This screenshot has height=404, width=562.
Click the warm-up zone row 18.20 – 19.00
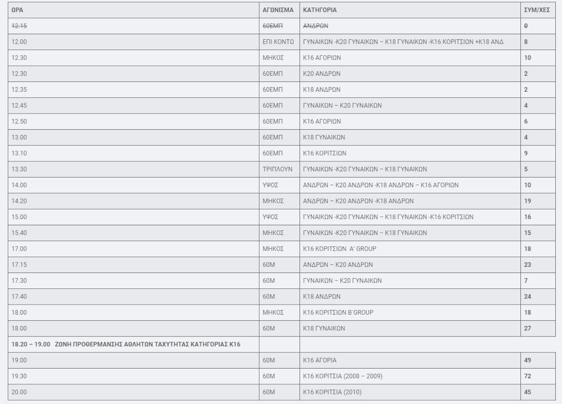[125, 344]
